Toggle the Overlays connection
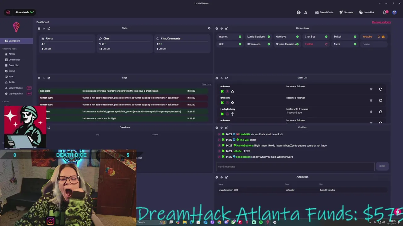The image size is (403, 226). [287, 37]
